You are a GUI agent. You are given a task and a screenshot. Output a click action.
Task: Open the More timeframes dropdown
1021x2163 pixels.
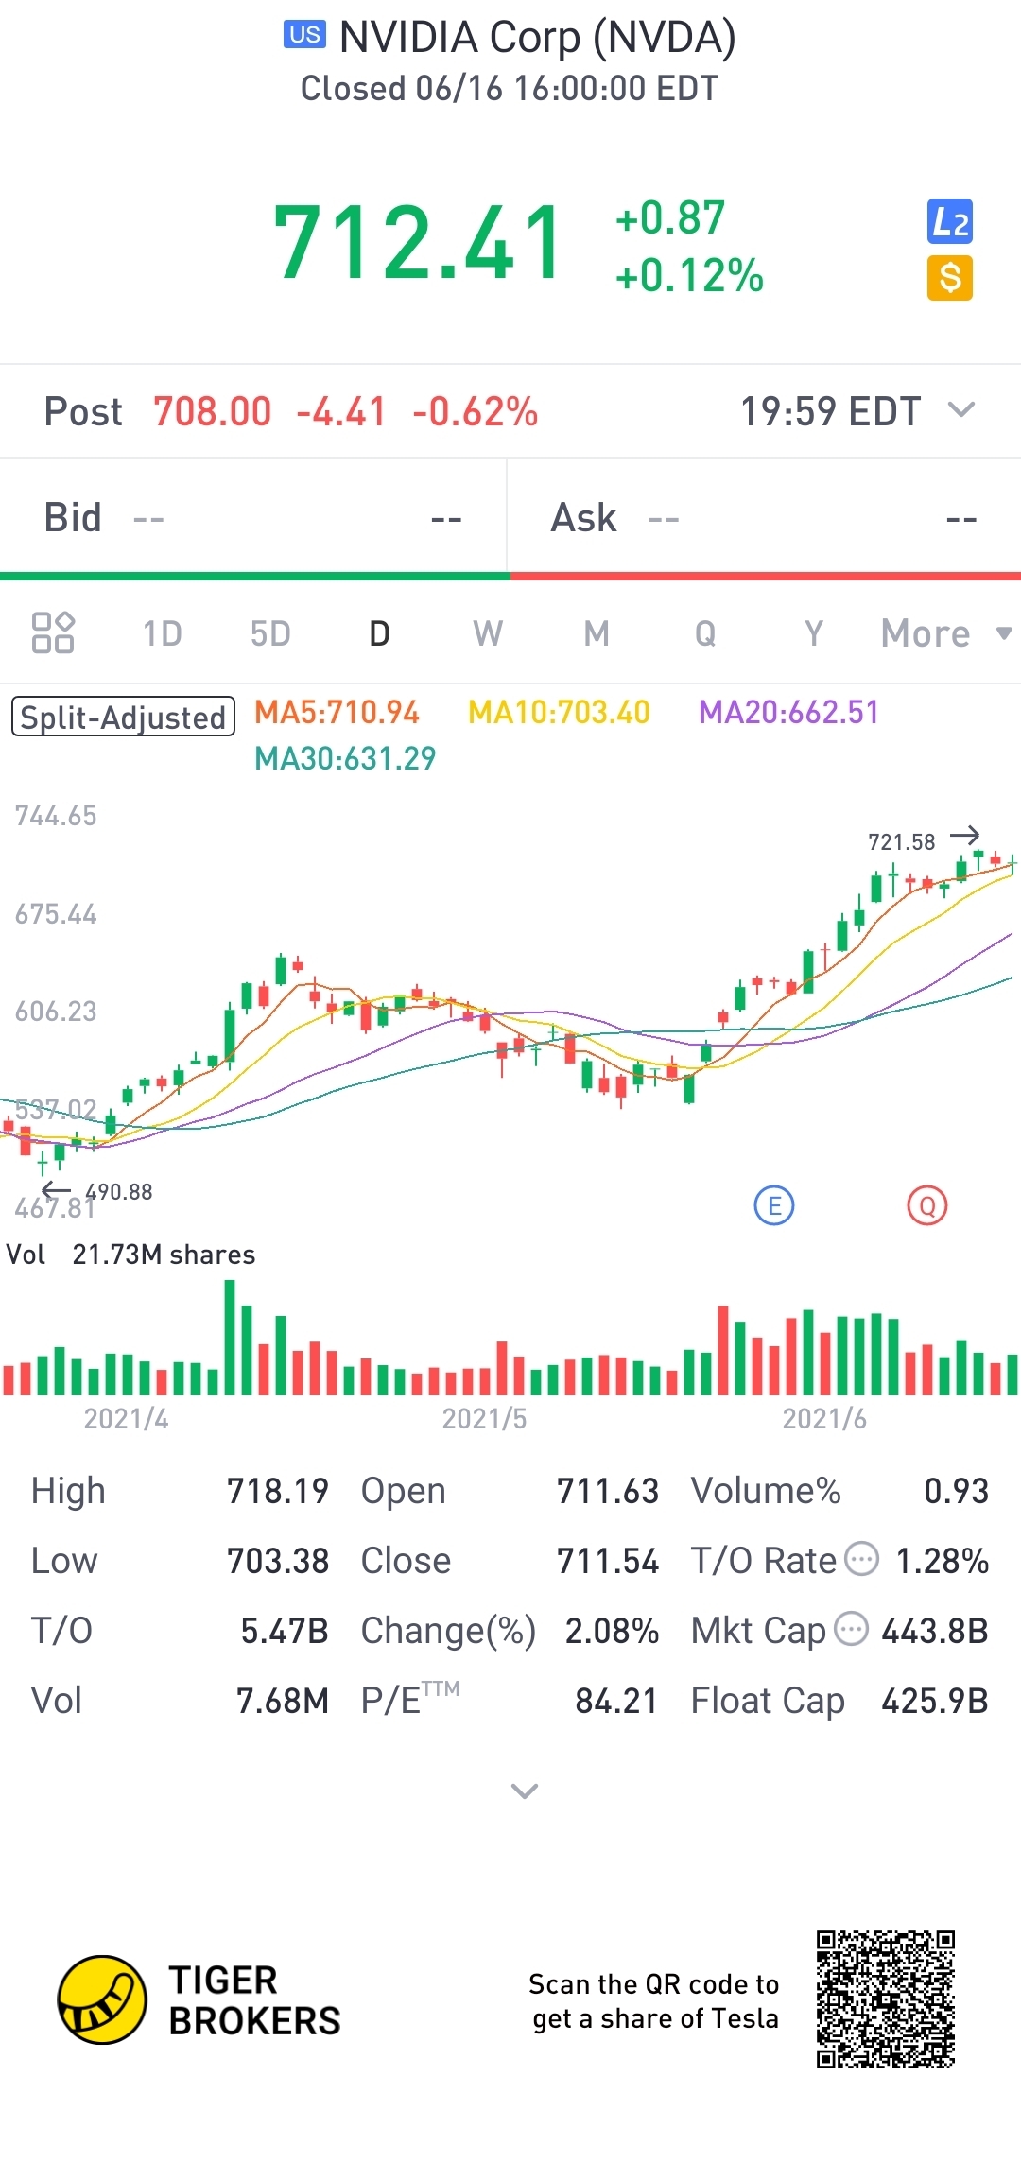click(945, 633)
